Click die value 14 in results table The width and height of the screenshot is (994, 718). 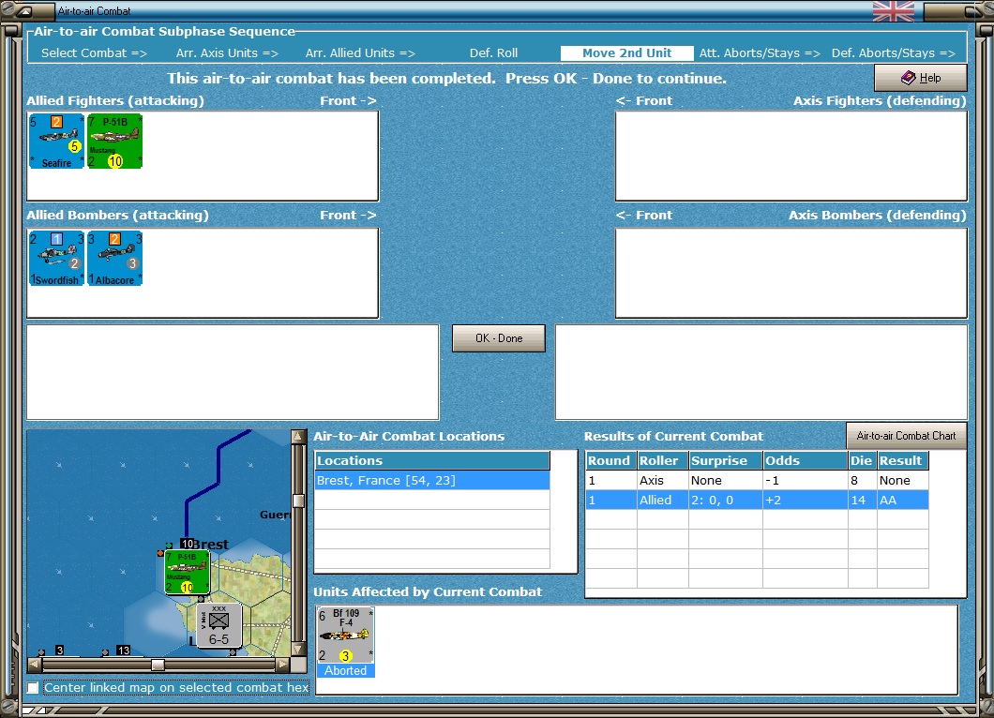tap(863, 500)
